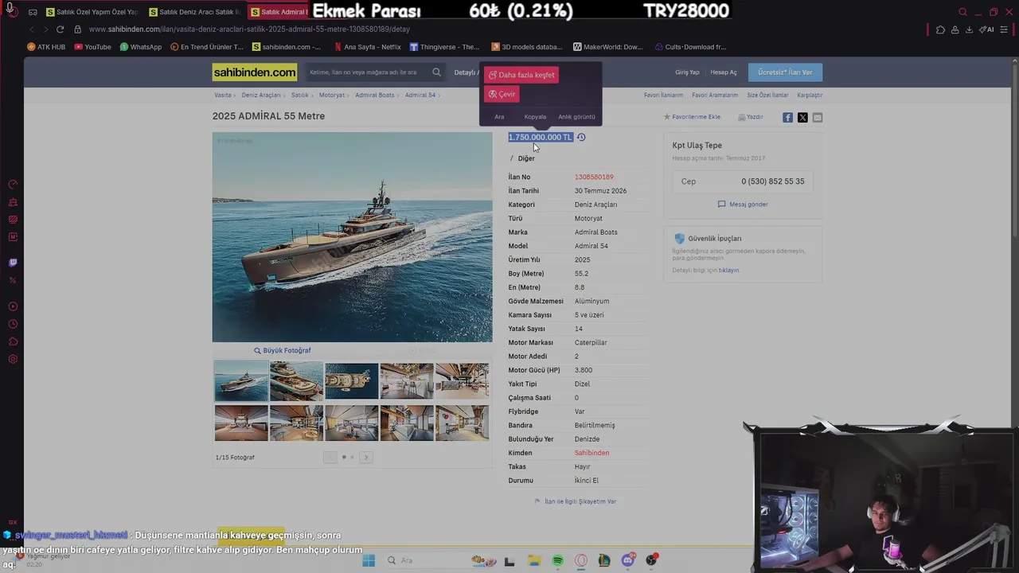The image size is (1019, 573).
Task: Share the listing on X
Action: point(802,117)
